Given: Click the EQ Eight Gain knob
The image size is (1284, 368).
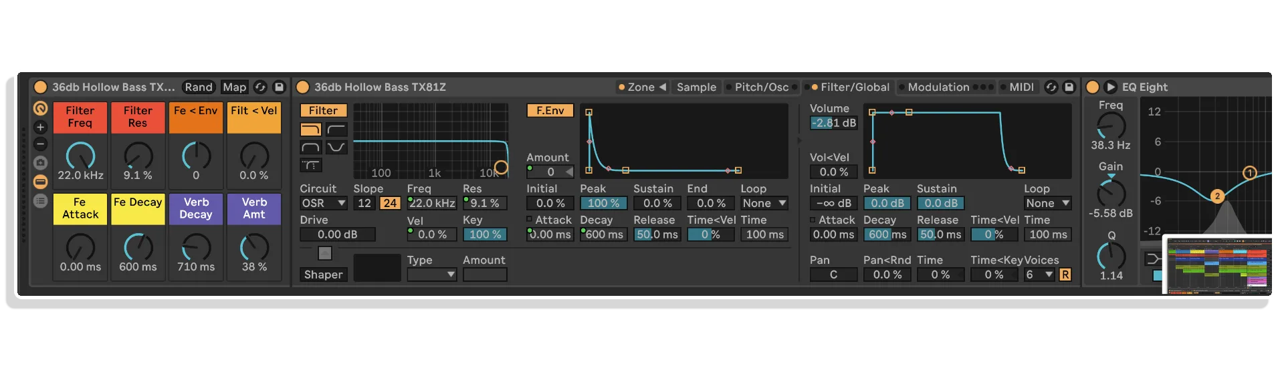Looking at the screenshot, I should click(1111, 193).
